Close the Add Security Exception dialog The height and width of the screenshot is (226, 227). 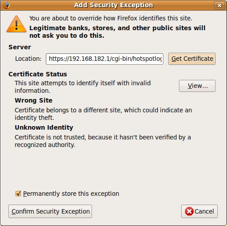coord(219,5)
